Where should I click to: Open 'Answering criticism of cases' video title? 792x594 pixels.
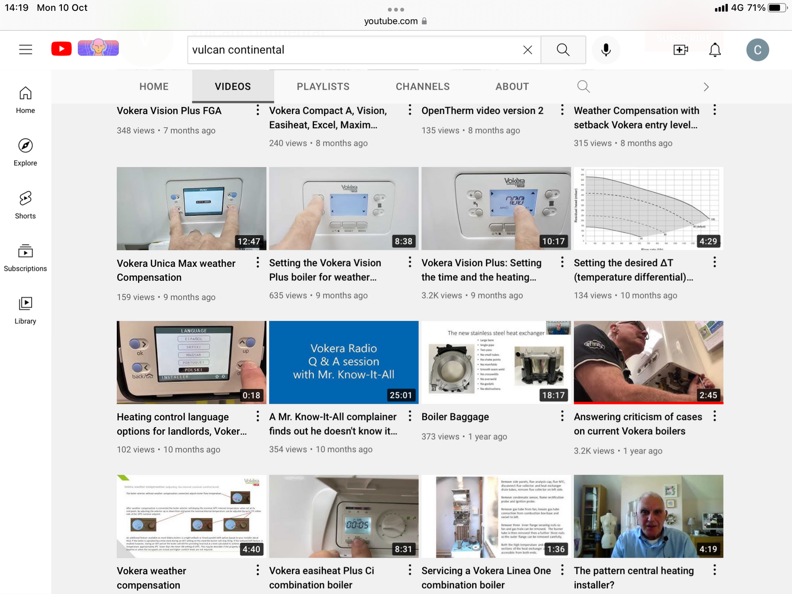coord(638,424)
